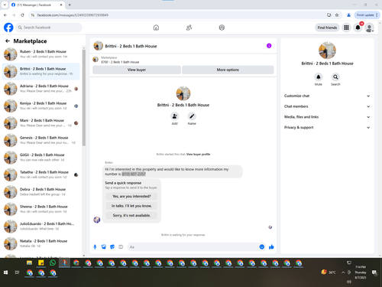Image resolution: width=382 pixels, height=287 pixels.
Task: Click the back arrow beside Marketplace
Action: pos(8,41)
